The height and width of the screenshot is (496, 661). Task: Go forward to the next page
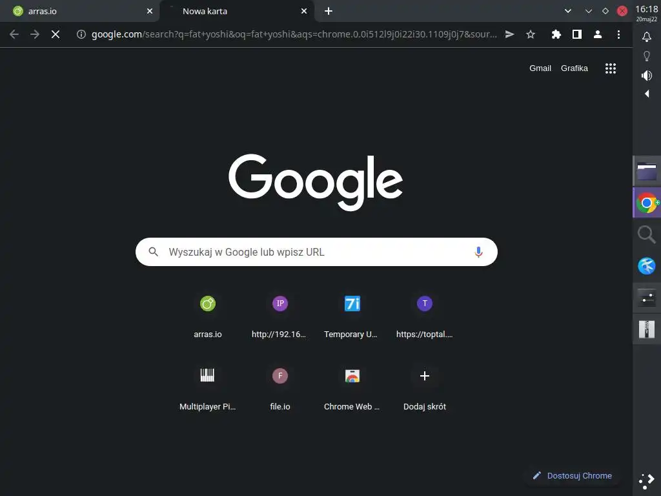tap(35, 34)
